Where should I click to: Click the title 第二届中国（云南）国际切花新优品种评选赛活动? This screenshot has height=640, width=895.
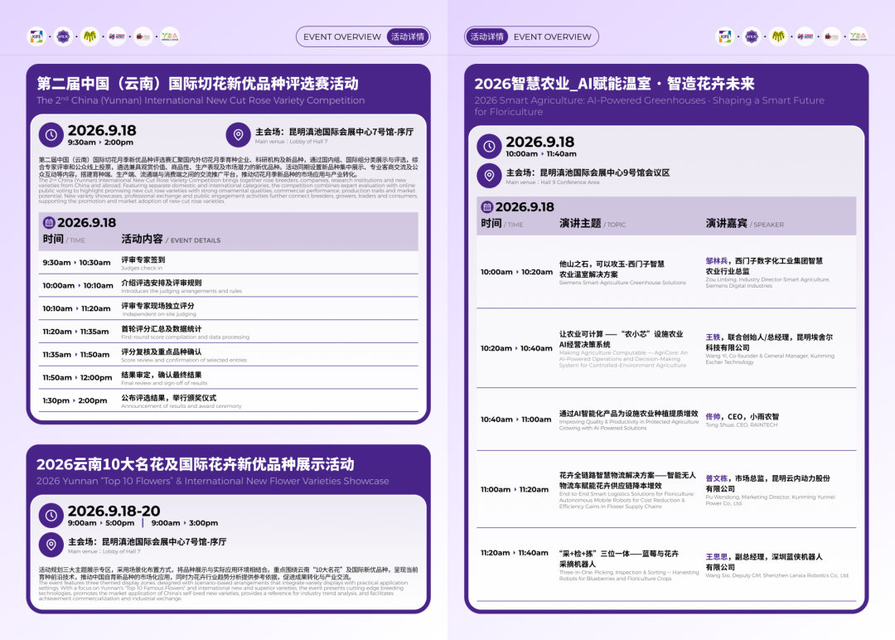point(197,84)
